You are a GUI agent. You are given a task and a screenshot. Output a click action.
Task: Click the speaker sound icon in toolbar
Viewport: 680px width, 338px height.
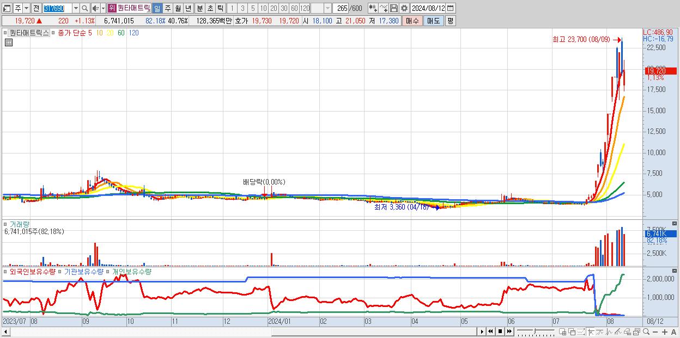pos(95,8)
